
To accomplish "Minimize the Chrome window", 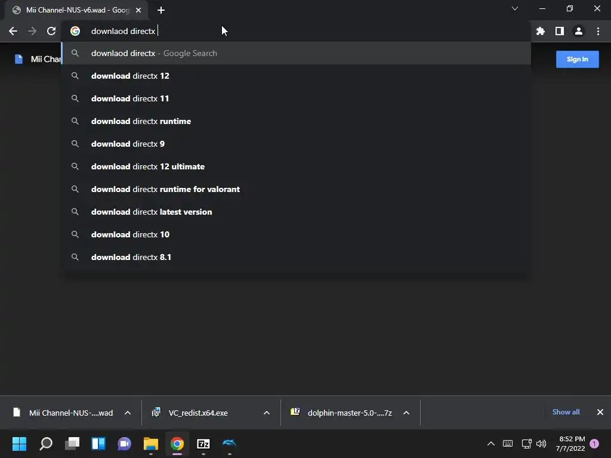I will pos(542,8).
